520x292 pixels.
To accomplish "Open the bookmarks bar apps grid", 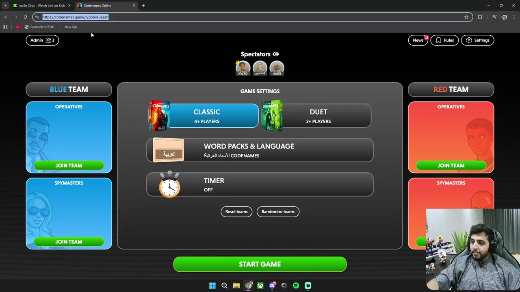I will pos(5,27).
